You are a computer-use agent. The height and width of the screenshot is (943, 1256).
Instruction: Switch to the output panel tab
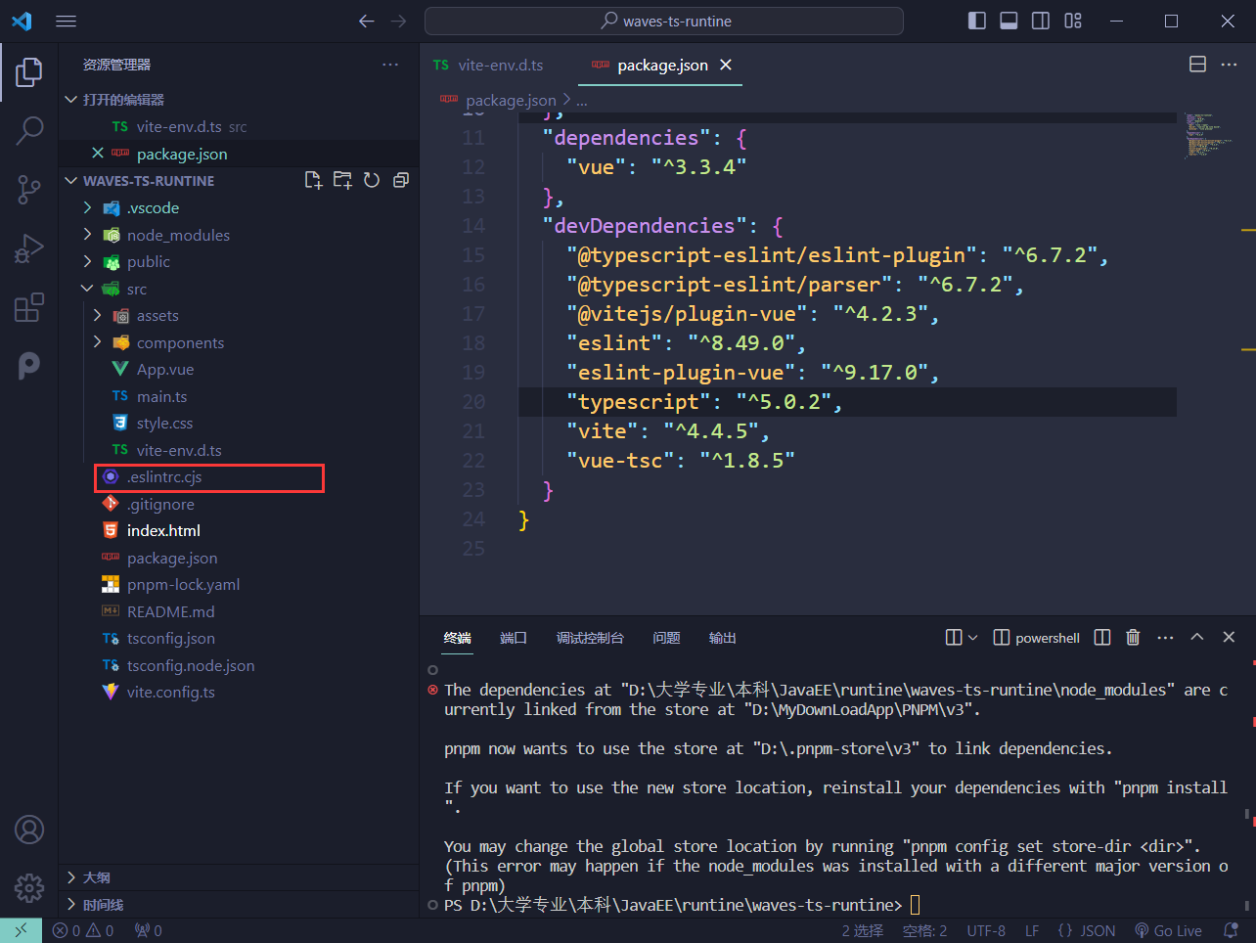tap(722, 638)
